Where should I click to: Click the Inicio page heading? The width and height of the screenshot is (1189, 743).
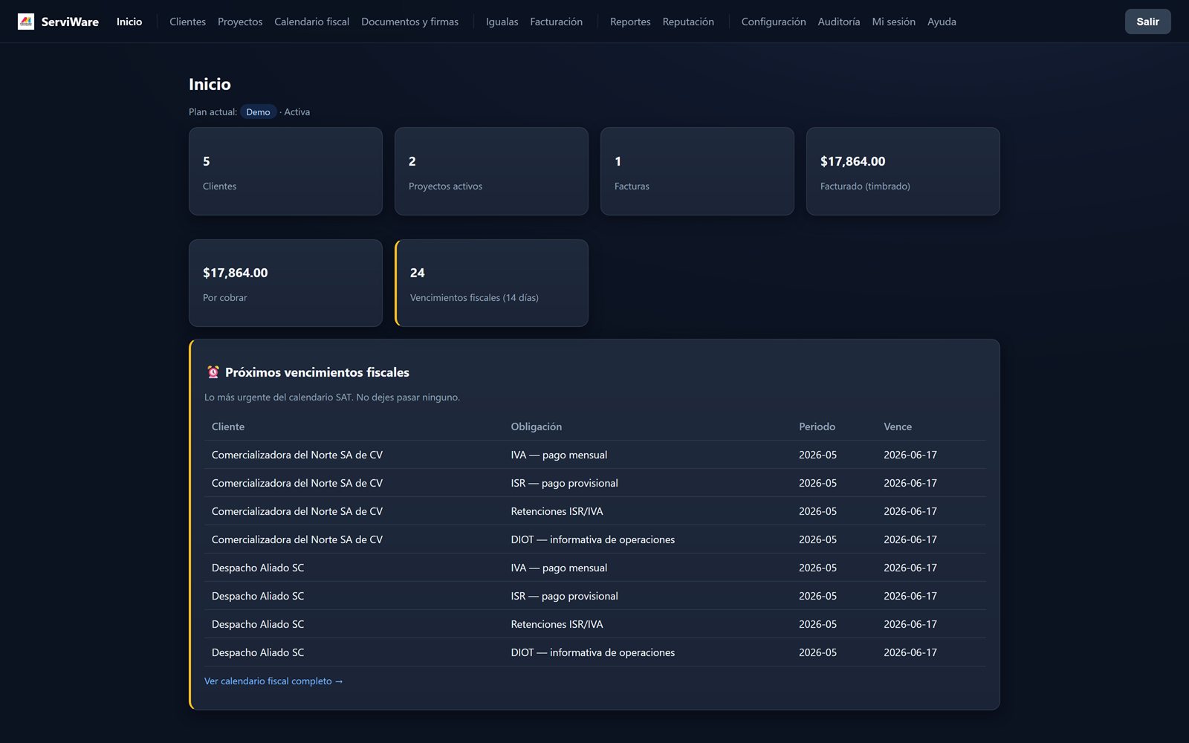[210, 84]
